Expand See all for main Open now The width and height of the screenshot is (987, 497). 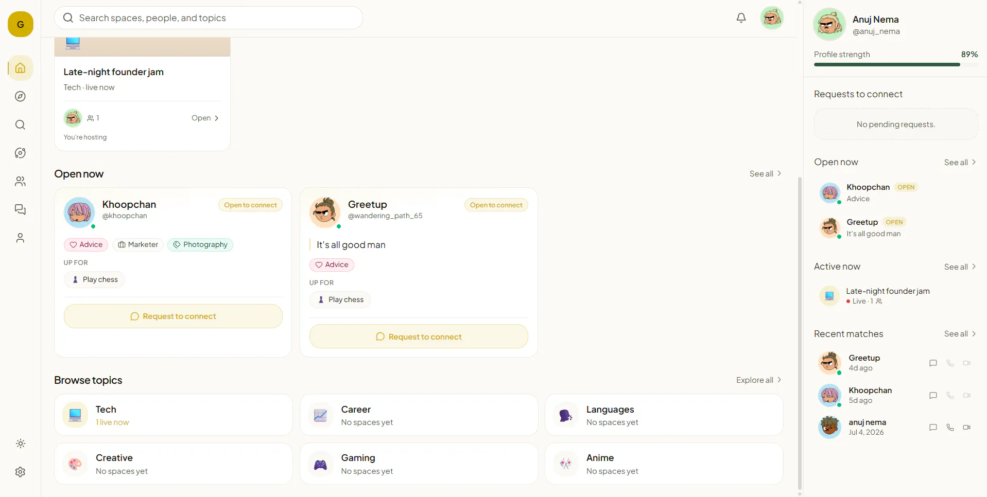click(766, 174)
